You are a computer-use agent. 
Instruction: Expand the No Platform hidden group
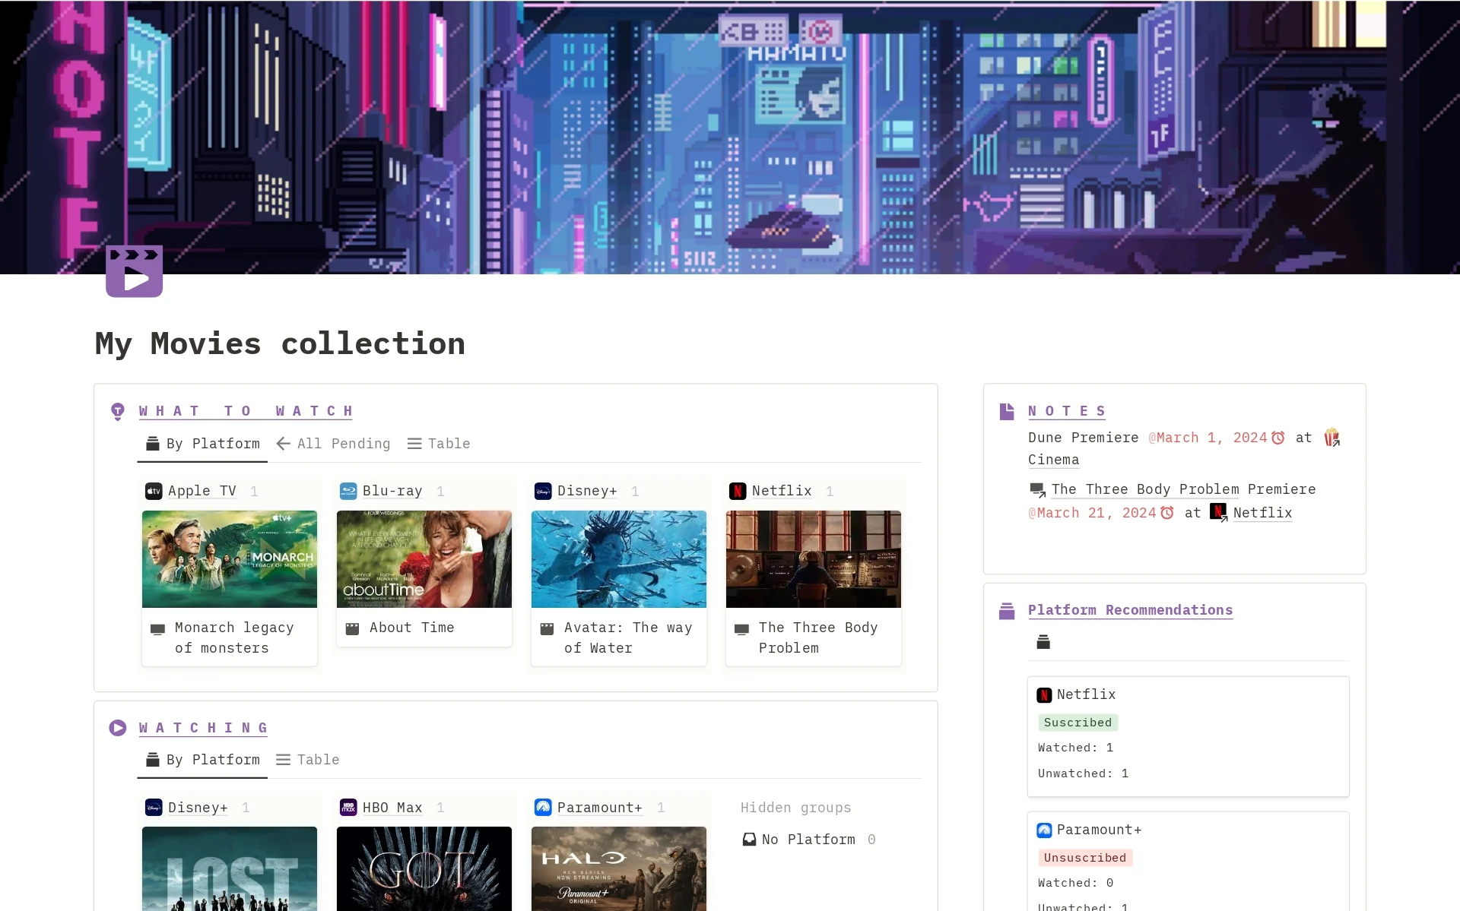coord(808,840)
